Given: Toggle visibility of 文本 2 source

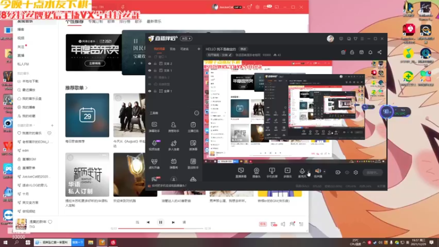Looking at the screenshot, I should tap(150, 64).
